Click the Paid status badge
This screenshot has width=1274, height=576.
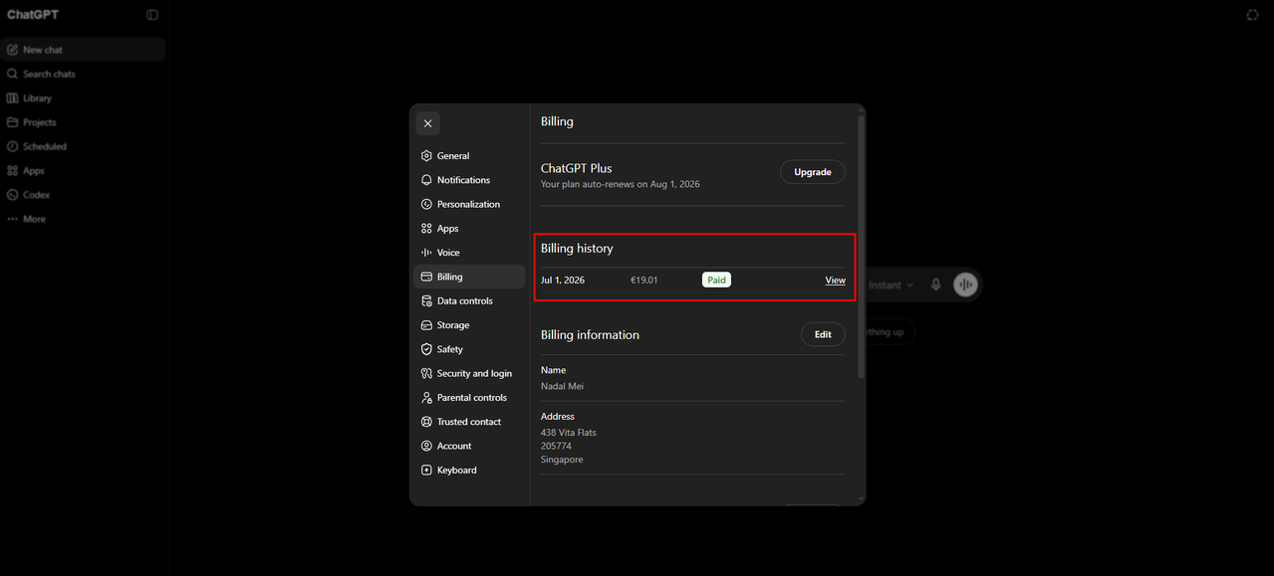(716, 281)
